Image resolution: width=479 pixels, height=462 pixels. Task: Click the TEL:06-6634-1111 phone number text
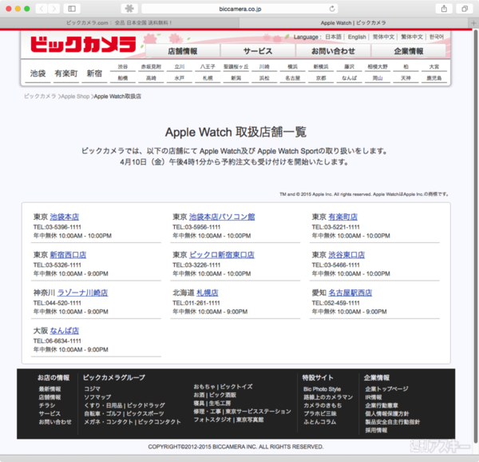[57, 341]
